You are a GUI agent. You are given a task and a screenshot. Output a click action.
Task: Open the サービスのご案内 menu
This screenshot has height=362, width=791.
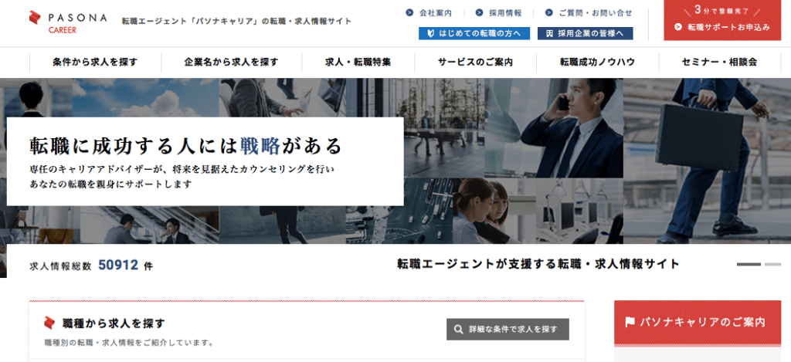pos(475,63)
